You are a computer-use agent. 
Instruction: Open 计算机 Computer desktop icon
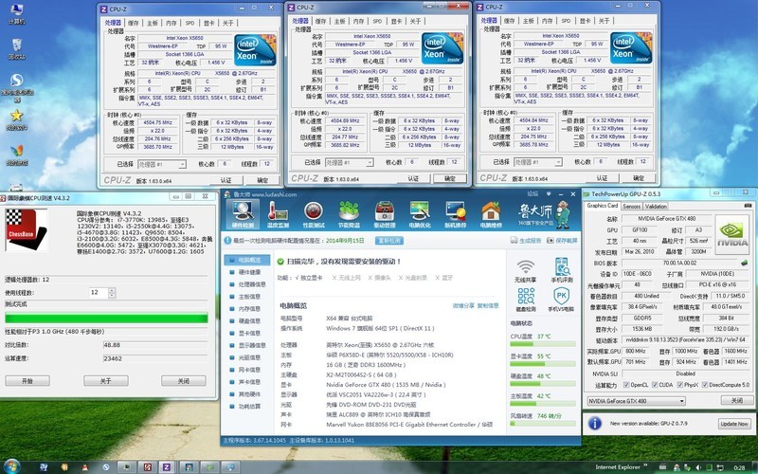click(16, 13)
